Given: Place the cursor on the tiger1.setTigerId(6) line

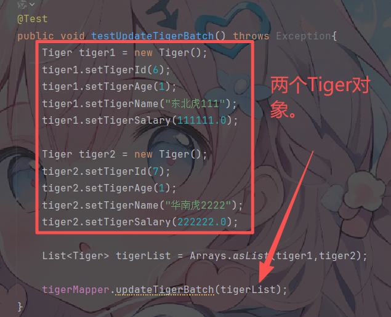Looking at the screenshot, I should pyautogui.click(x=107, y=70).
